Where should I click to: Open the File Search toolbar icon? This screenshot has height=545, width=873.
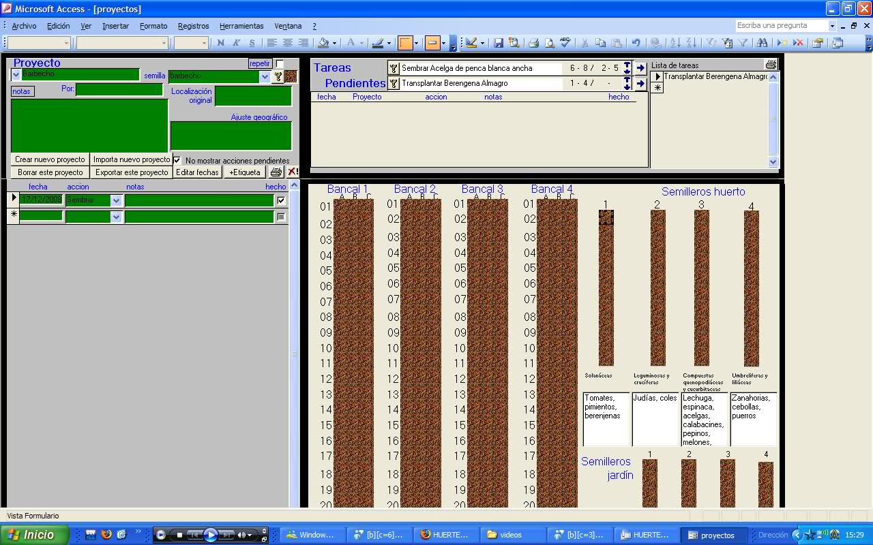point(514,43)
